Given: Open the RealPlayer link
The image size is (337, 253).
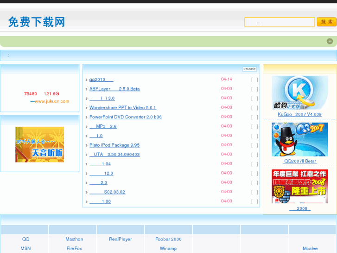Looking at the screenshot, I should [x=121, y=239].
